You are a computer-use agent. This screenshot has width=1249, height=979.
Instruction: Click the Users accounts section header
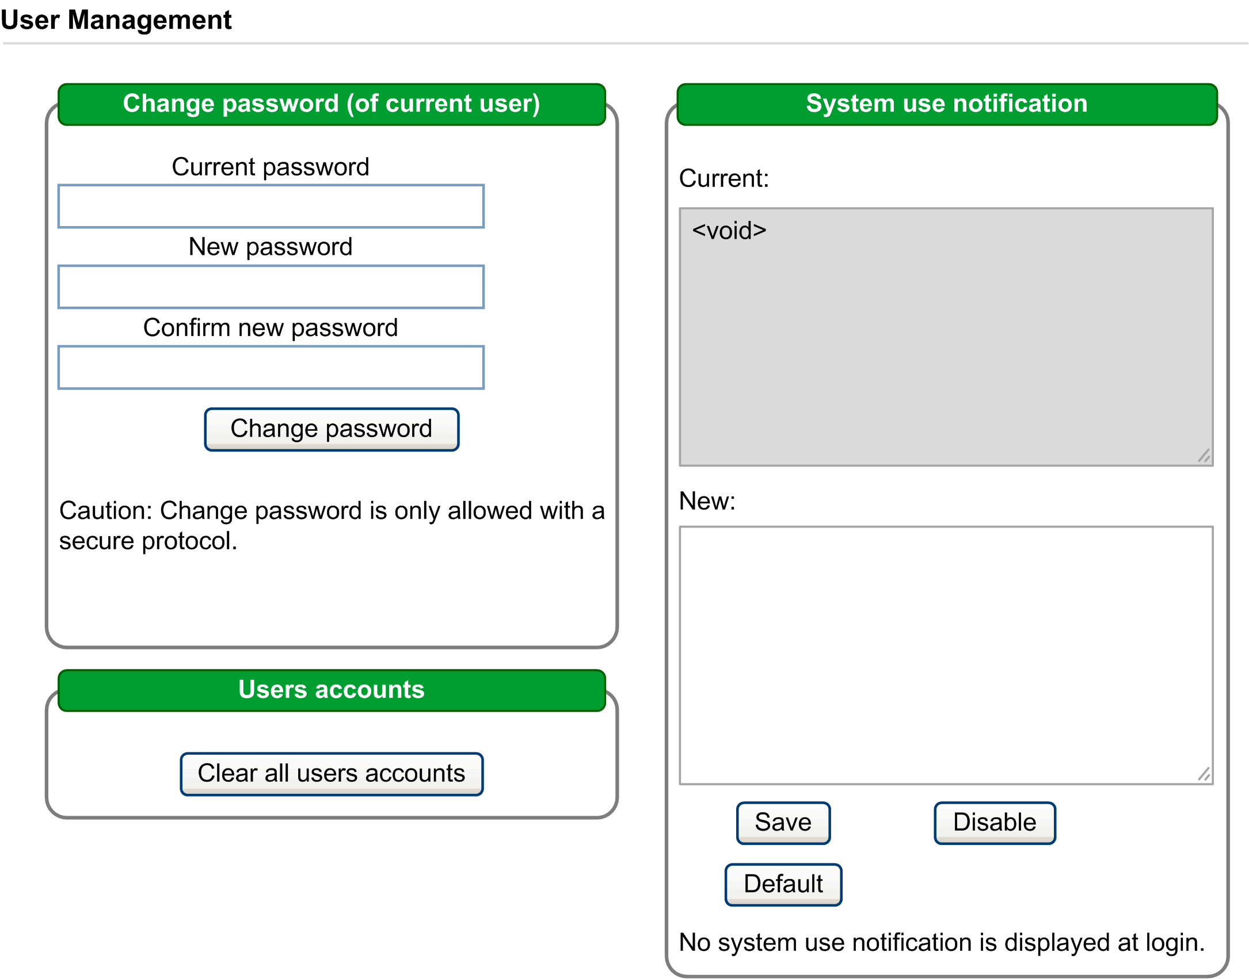point(332,690)
